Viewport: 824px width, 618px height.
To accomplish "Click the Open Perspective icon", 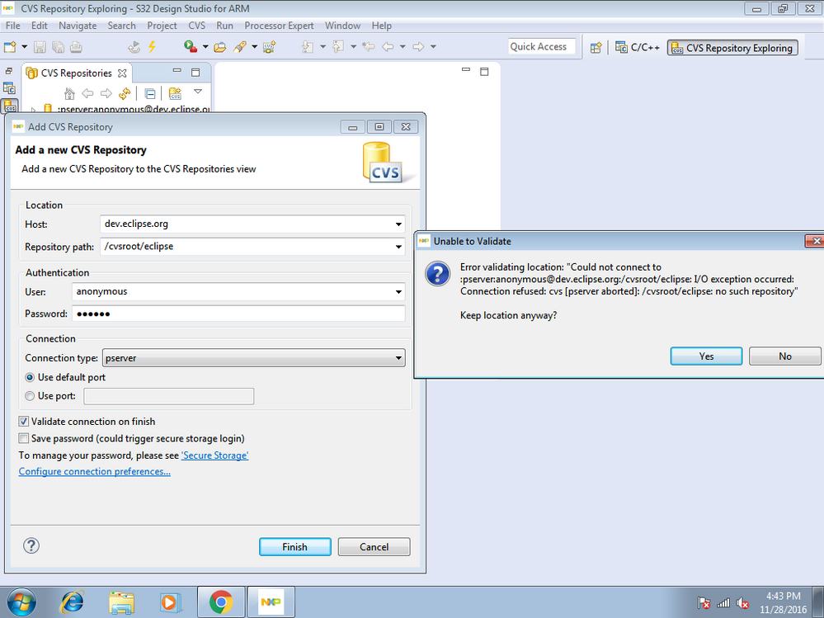I will point(596,48).
